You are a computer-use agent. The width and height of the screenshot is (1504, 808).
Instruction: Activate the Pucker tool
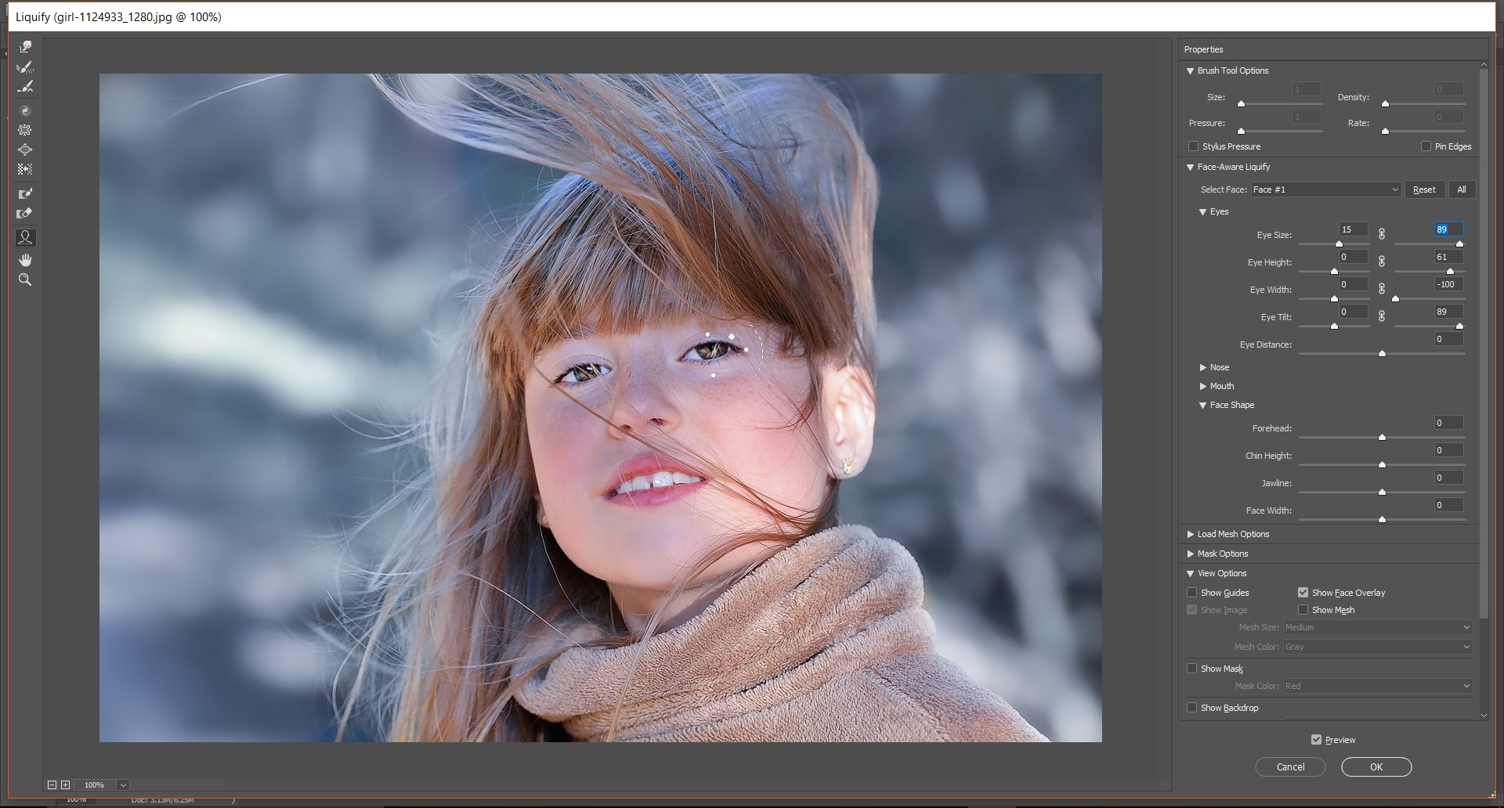[25, 130]
